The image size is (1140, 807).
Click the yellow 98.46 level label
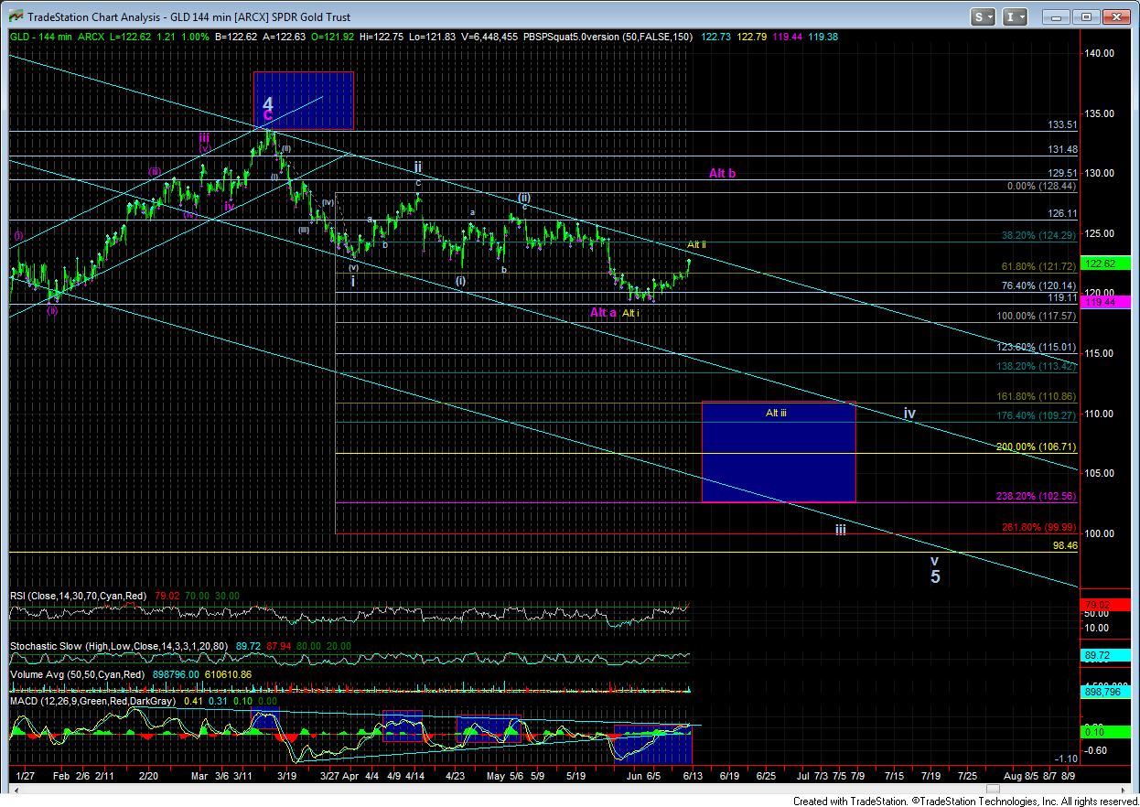pos(1065,545)
